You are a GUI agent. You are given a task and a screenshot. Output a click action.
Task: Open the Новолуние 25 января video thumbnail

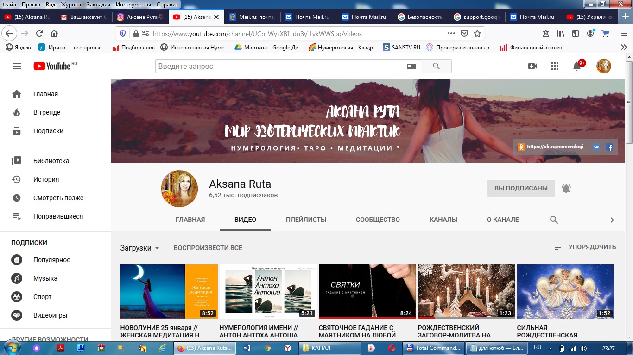click(169, 292)
